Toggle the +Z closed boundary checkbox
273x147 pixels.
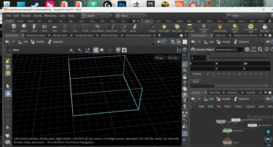click(x=261, y=74)
